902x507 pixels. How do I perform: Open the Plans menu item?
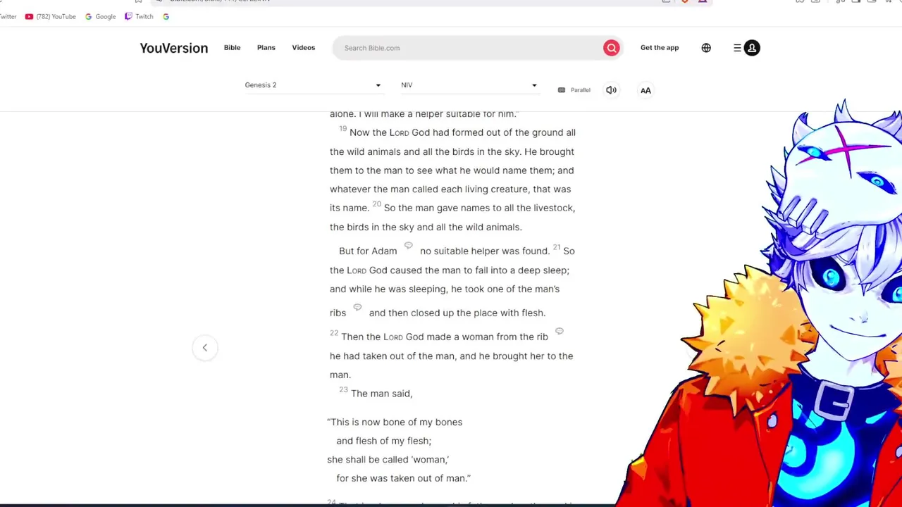coord(266,48)
